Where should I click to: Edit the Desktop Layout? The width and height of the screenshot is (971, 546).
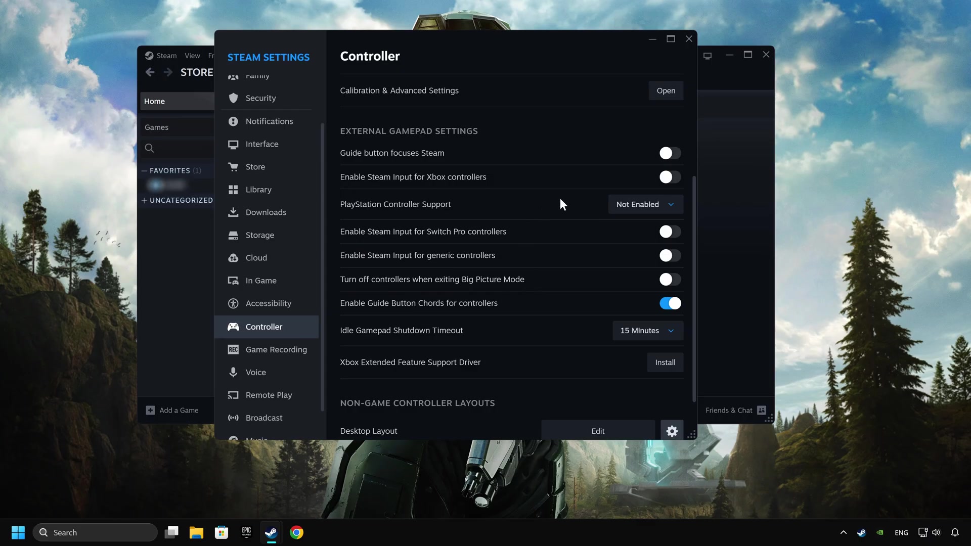tap(598, 431)
